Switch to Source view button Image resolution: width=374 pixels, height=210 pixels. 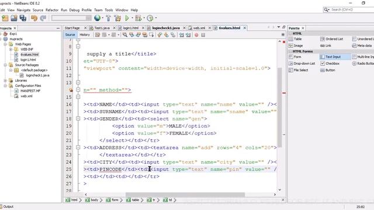[70, 35]
